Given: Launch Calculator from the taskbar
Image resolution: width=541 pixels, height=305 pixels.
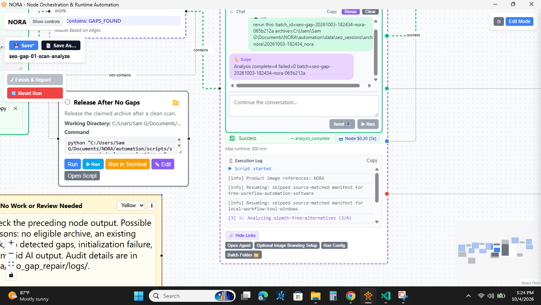Looking at the screenshot, I should click(x=333, y=296).
